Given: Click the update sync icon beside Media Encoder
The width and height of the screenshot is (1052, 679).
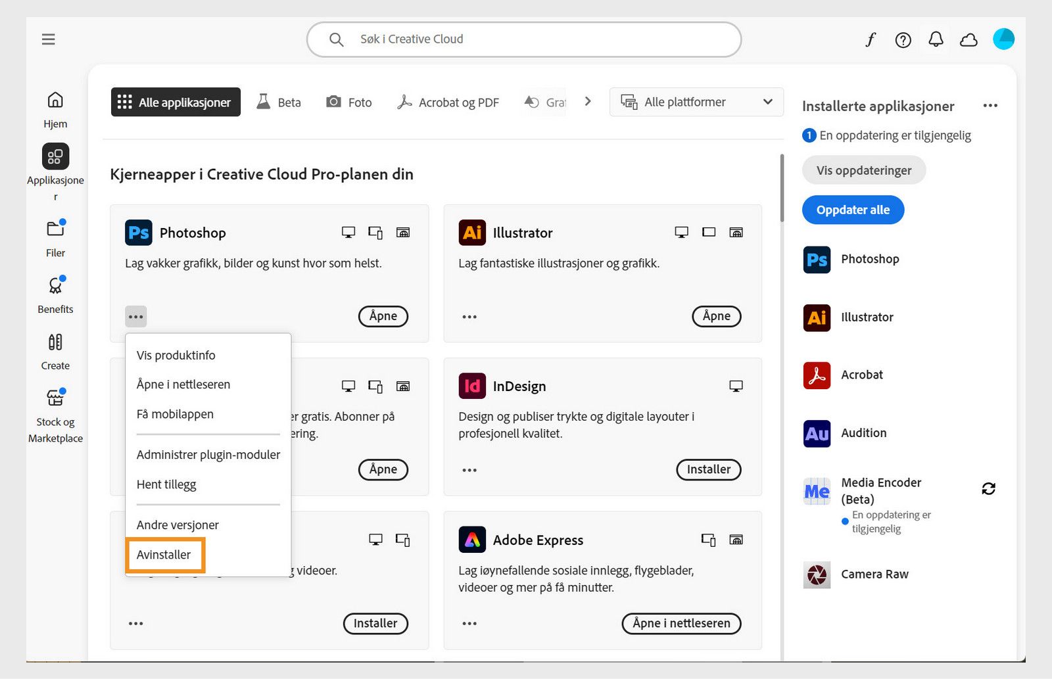Looking at the screenshot, I should (x=989, y=489).
